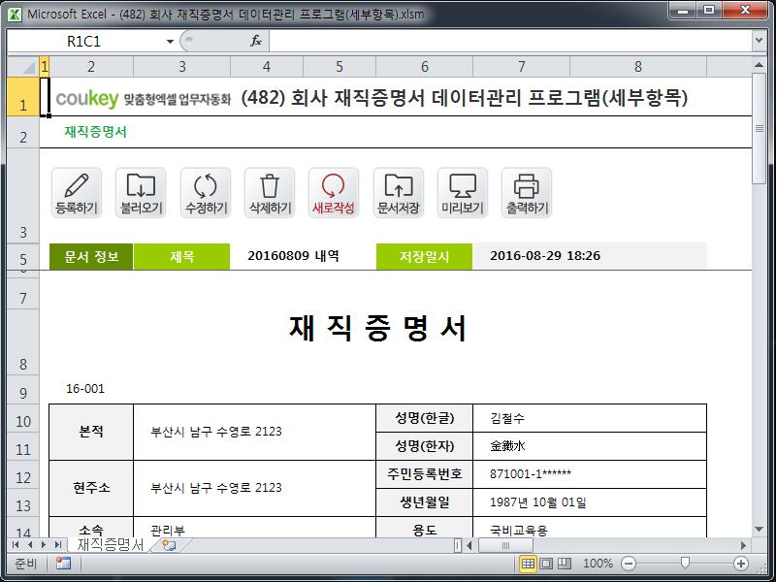Click the document number 16-001

point(85,389)
